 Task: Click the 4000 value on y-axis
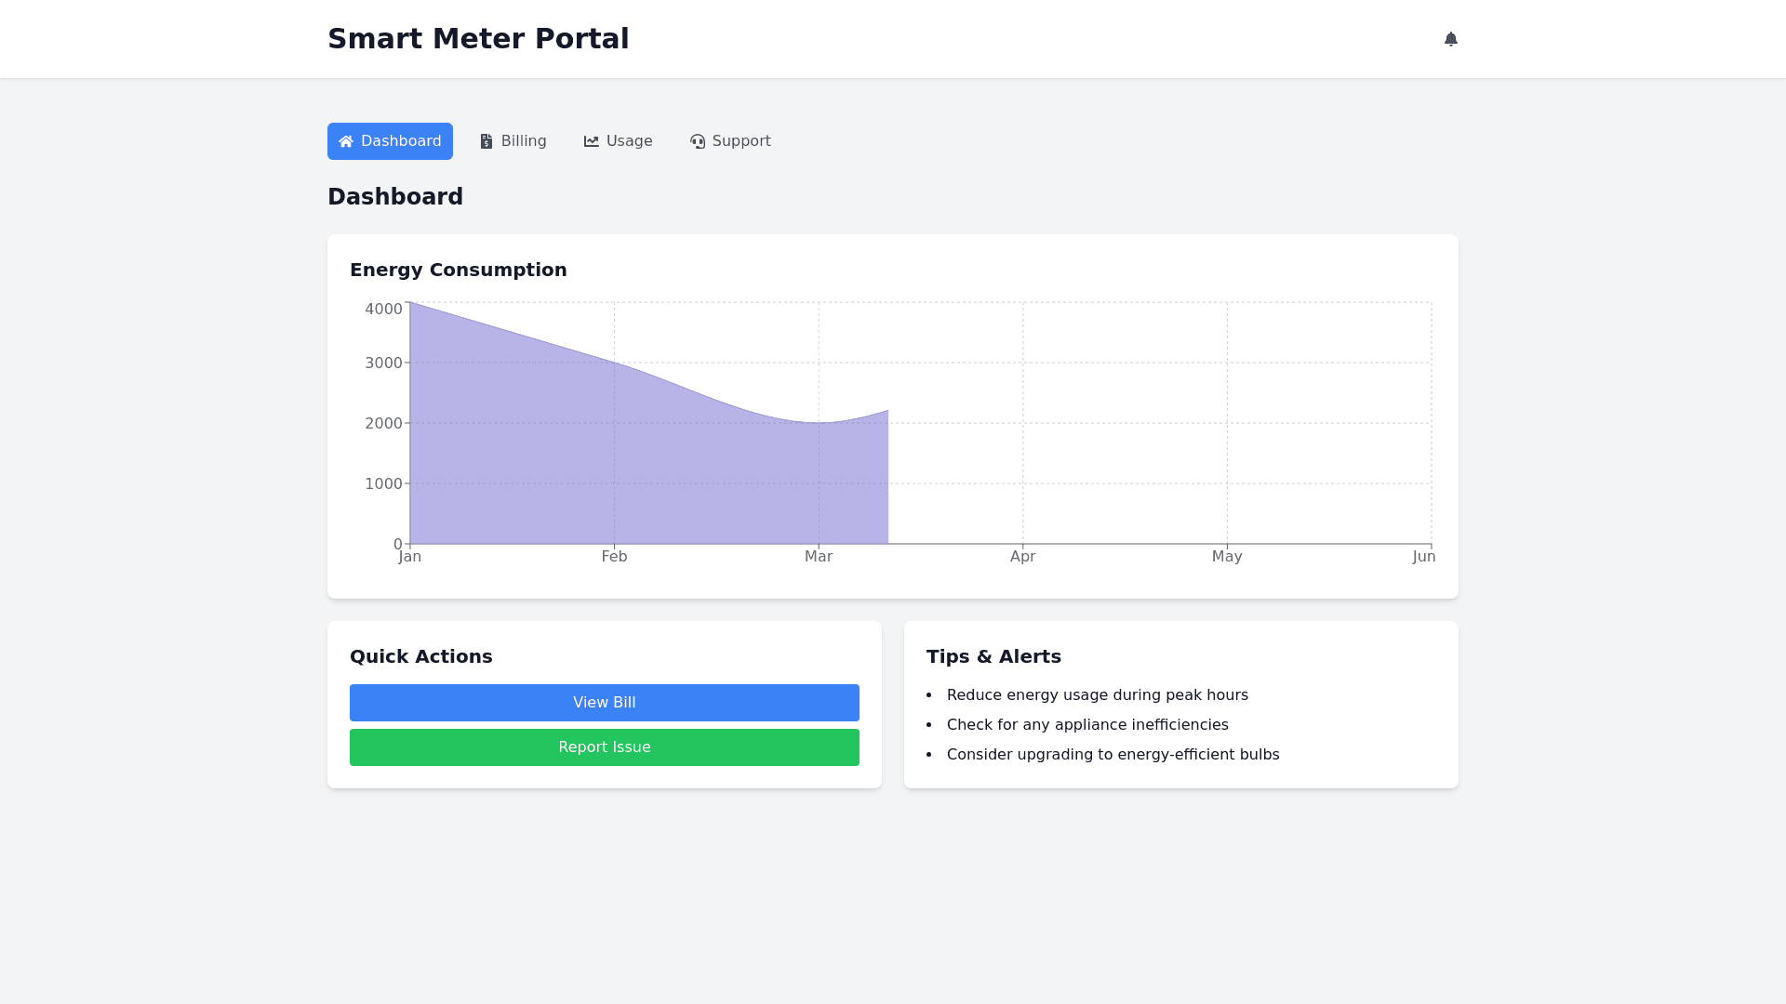tap(383, 310)
